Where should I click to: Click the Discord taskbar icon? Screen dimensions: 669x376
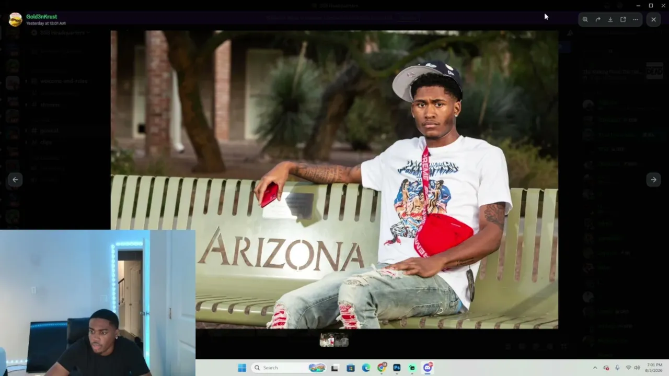428,368
